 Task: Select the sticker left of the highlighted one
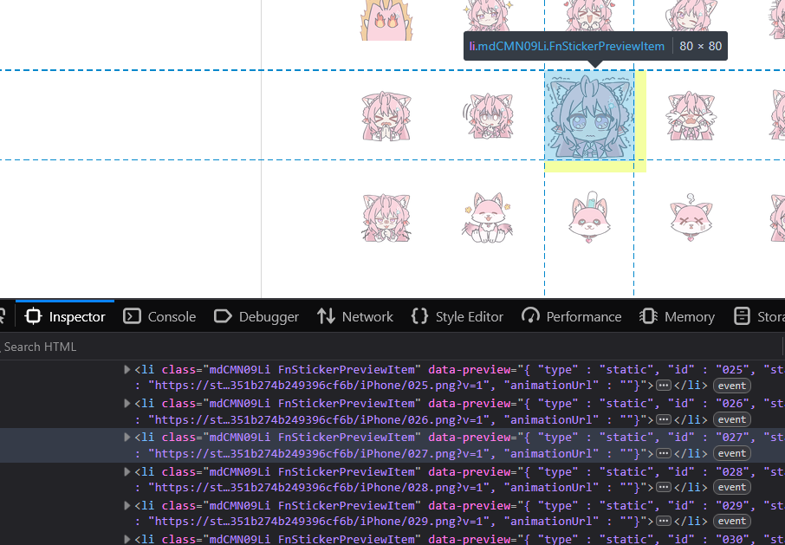pyautogui.click(x=488, y=116)
